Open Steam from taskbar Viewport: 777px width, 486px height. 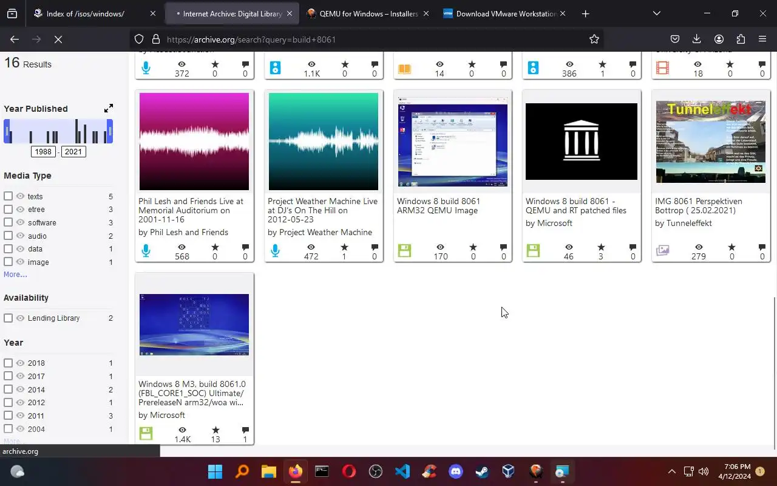[482, 471]
